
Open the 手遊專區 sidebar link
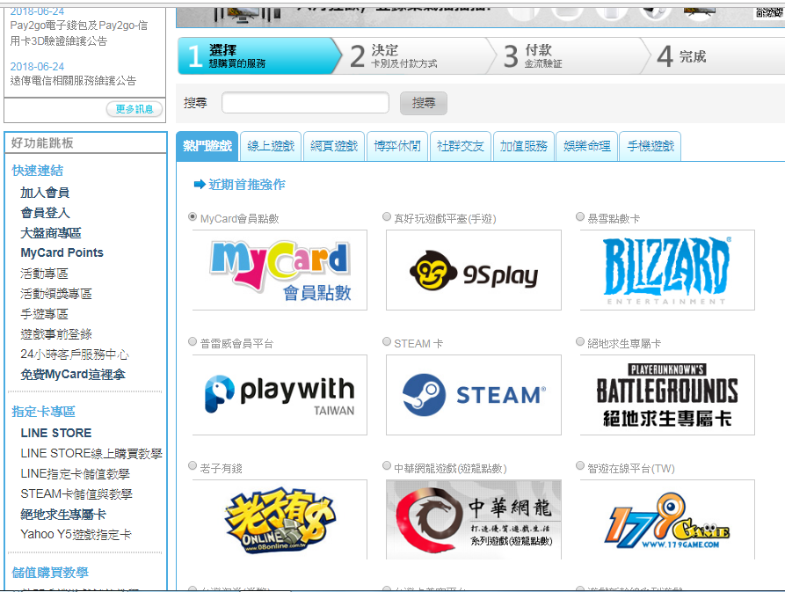45,314
